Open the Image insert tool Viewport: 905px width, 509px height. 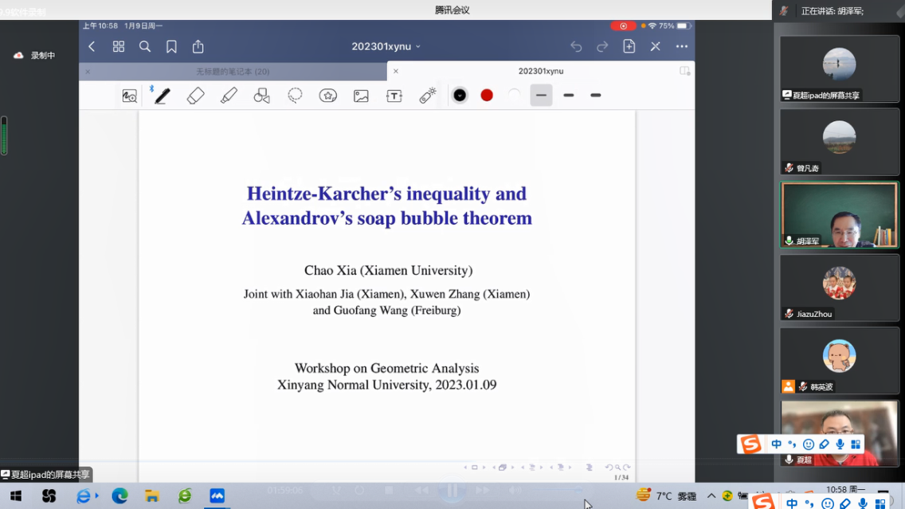[361, 96]
